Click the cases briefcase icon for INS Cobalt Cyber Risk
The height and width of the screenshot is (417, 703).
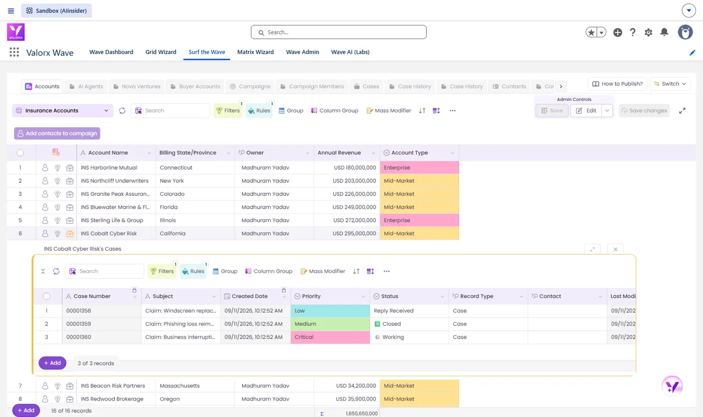click(70, 234)
